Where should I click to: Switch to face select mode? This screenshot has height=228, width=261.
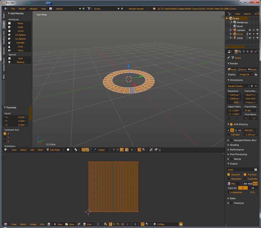pos(122,150)
